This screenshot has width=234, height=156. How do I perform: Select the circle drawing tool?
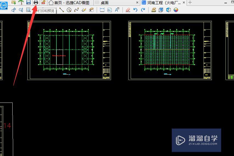click(69, 10)
